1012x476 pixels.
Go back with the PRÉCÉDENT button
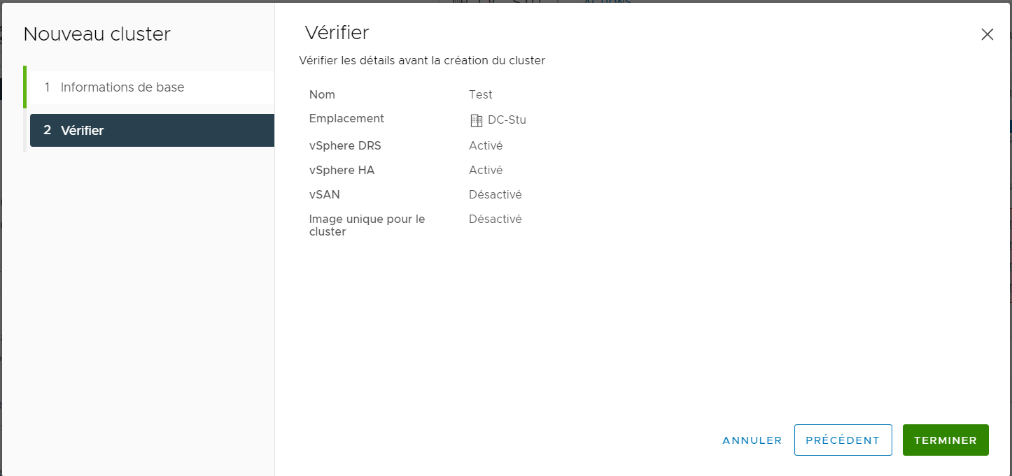843,440
